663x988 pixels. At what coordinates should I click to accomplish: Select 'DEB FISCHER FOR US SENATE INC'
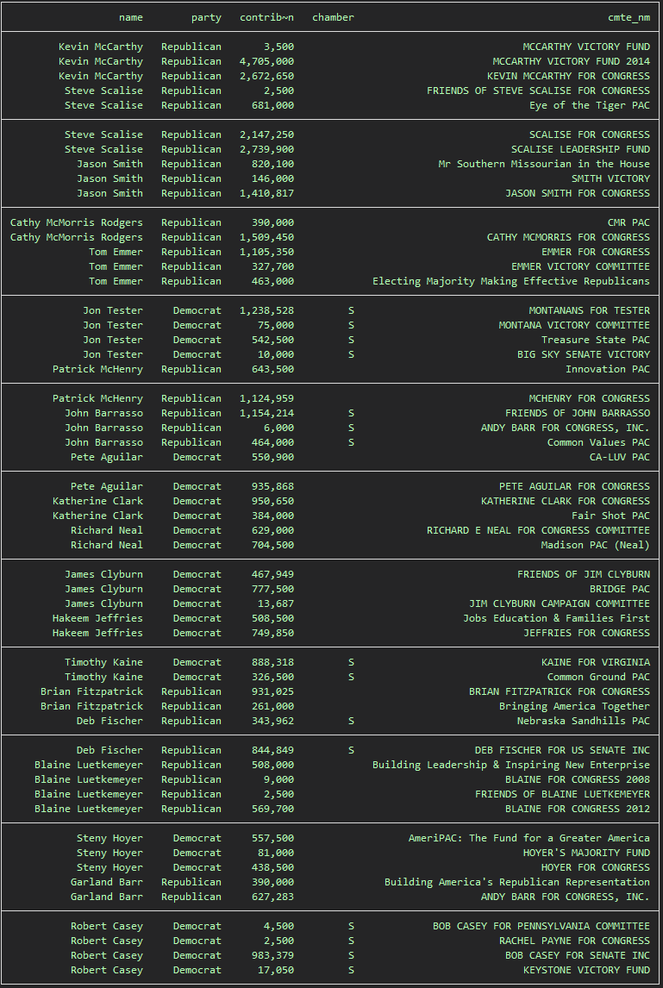click(562, 750)
